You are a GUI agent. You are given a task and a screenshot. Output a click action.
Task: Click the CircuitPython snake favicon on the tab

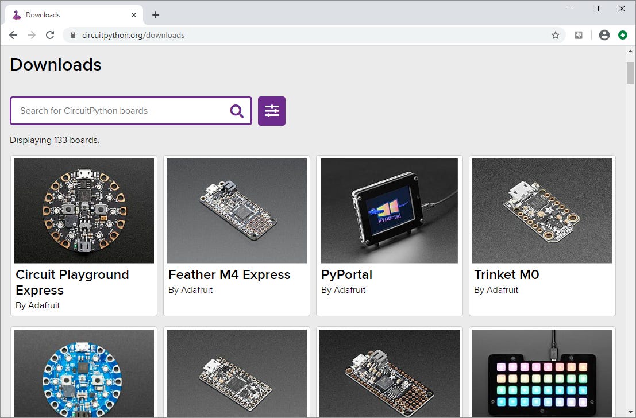[x=17, y=15]
